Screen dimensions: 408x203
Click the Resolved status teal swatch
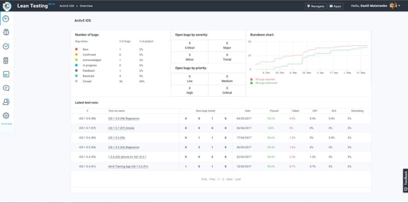[76, 76]
